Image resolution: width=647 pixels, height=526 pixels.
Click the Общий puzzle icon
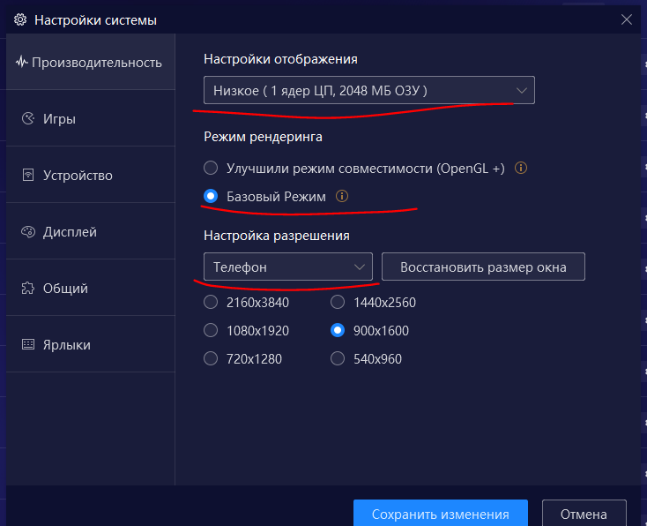click(27, 288)
